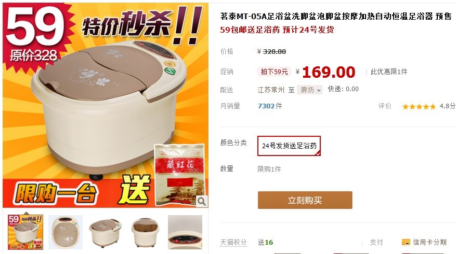456x254 pixels.
Task: Click the five-star rating icons
Action: (419, 107)
